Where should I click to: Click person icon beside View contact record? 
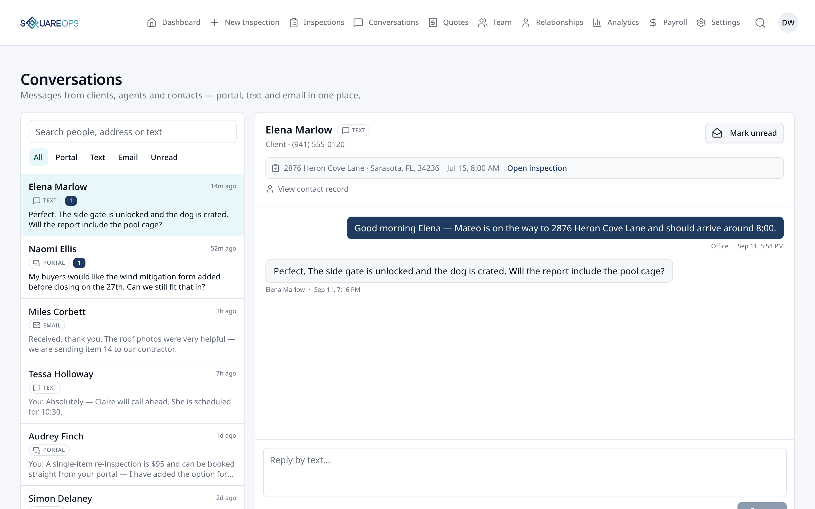(x=270, y=189)
